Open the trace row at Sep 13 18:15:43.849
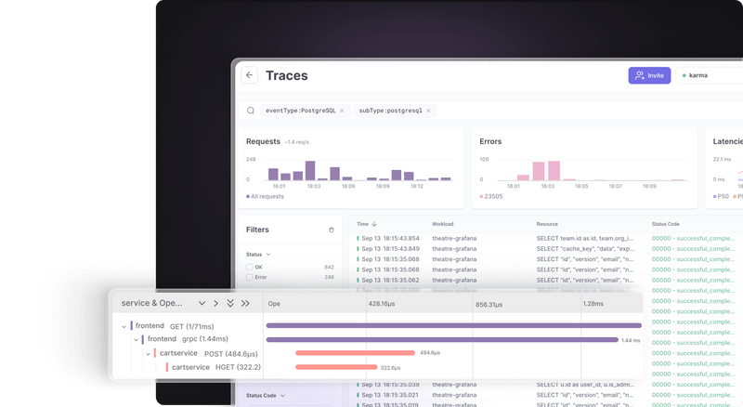 coord(546,248)
